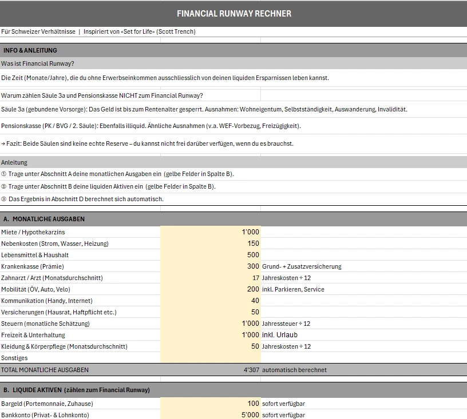The width and height of the screenshot is (467, 419).
Task: Select the 'Warum zählen Säule 3a' question line
Action: 102,95
